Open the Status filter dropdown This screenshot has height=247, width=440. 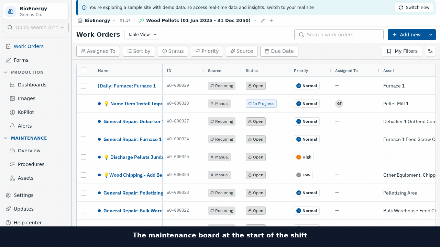(x=173, y=51)
